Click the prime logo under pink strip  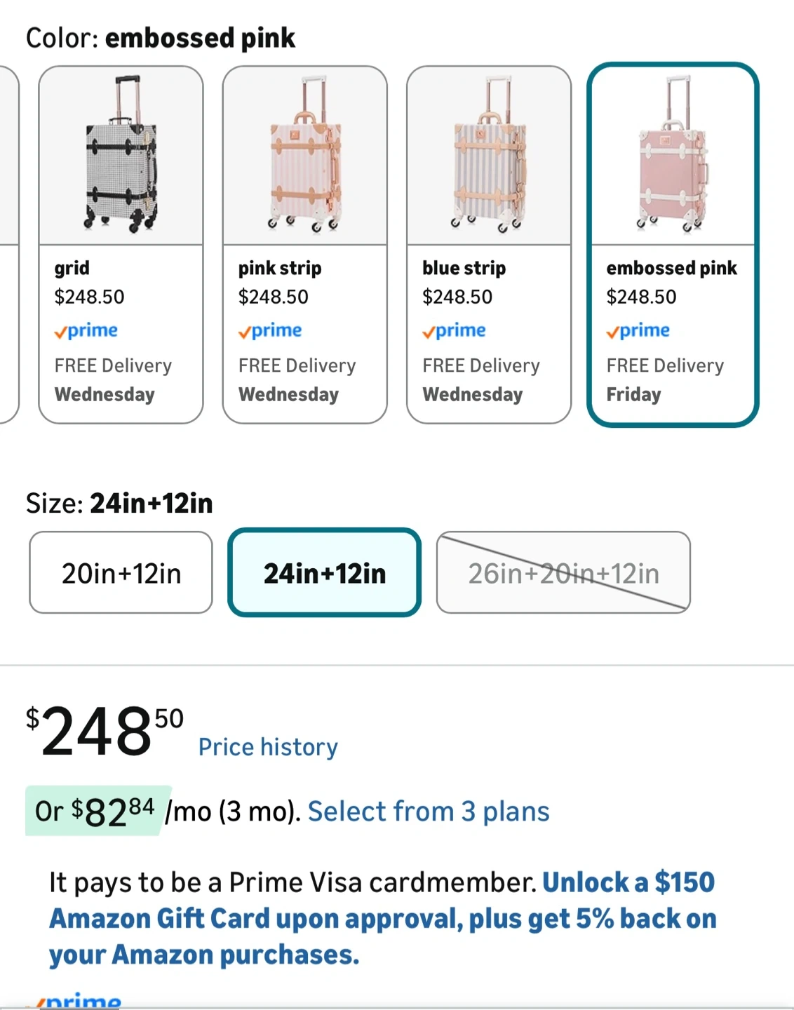click(270, 331)
